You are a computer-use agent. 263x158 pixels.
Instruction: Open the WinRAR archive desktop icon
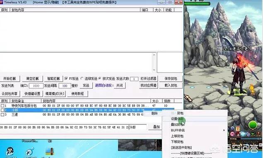[50, 151]
